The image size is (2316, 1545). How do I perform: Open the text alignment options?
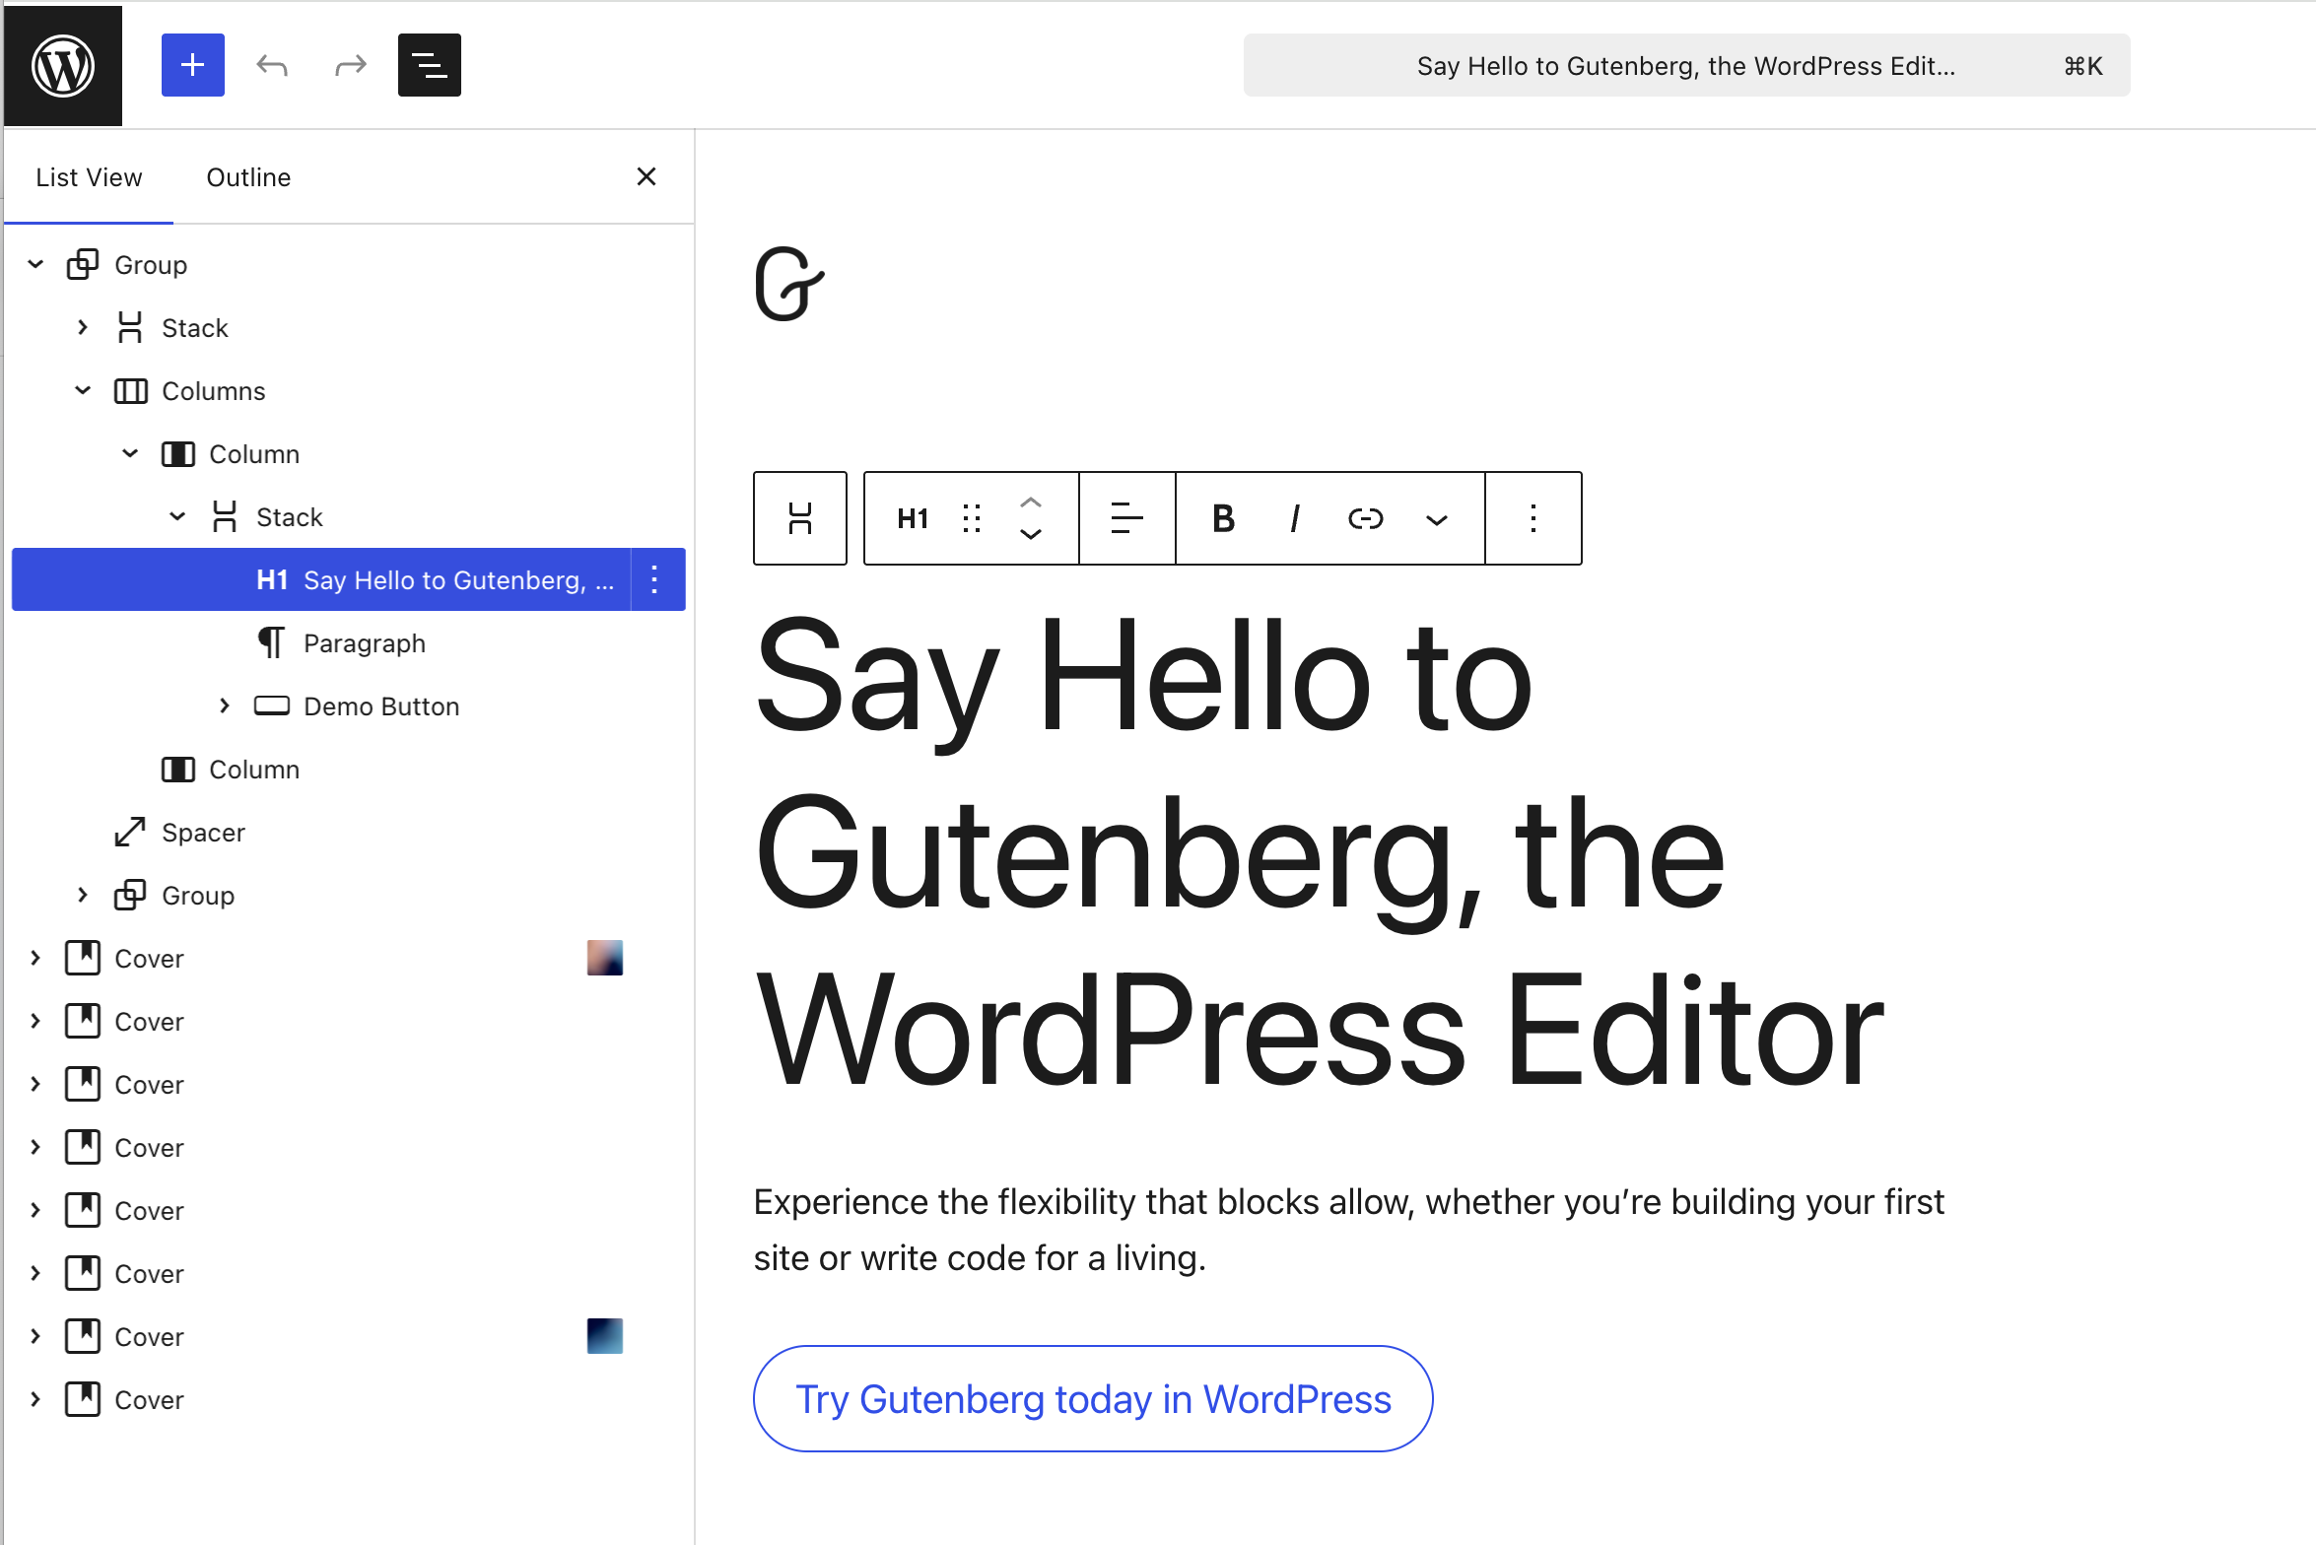[x=1127, y=518]
